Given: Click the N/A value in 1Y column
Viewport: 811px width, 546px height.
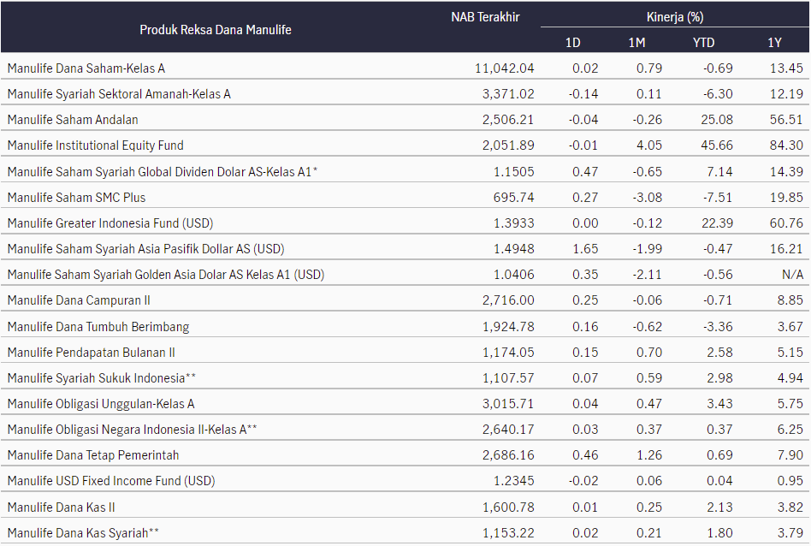Looking at the screenshot, I should pos(792,275).
